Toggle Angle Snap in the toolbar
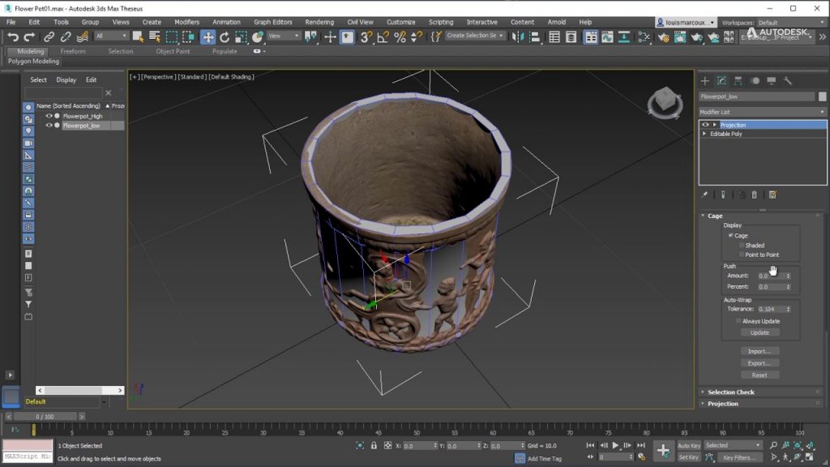The width and height of the screenshot is (830, 467). coord(383,37)
